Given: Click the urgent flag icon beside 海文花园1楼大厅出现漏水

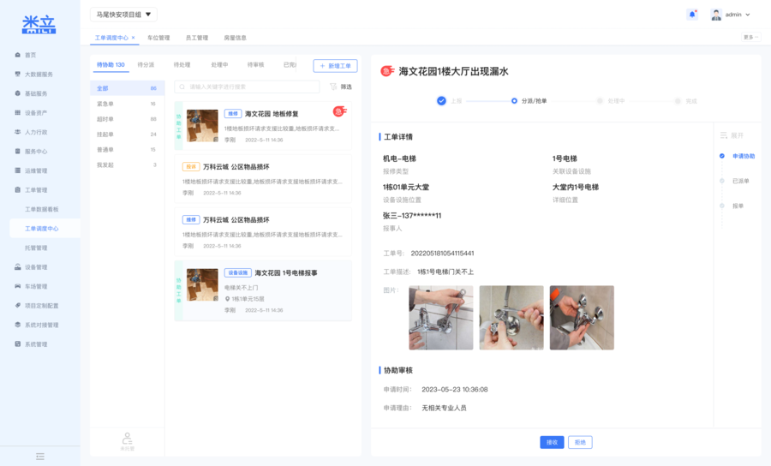Looking at the screenshot, I should pyautogui.click(x=387, y=71).
